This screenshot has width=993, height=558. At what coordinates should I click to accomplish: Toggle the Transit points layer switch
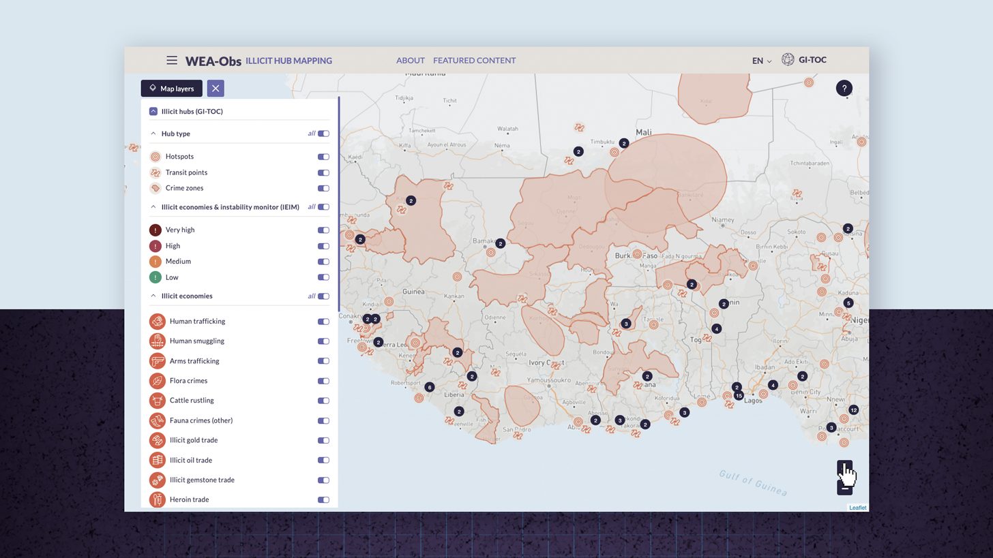[323, 173]
